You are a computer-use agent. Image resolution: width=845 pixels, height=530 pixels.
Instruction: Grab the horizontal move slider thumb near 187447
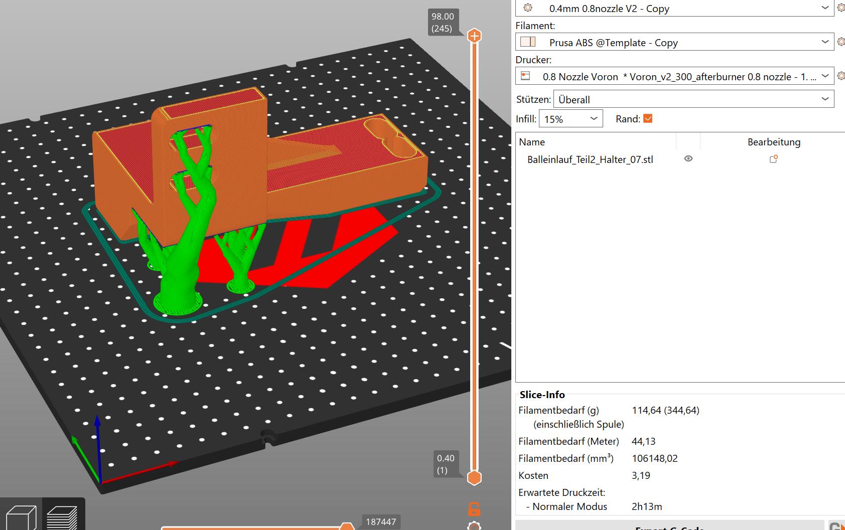click(x=347, y=526)
